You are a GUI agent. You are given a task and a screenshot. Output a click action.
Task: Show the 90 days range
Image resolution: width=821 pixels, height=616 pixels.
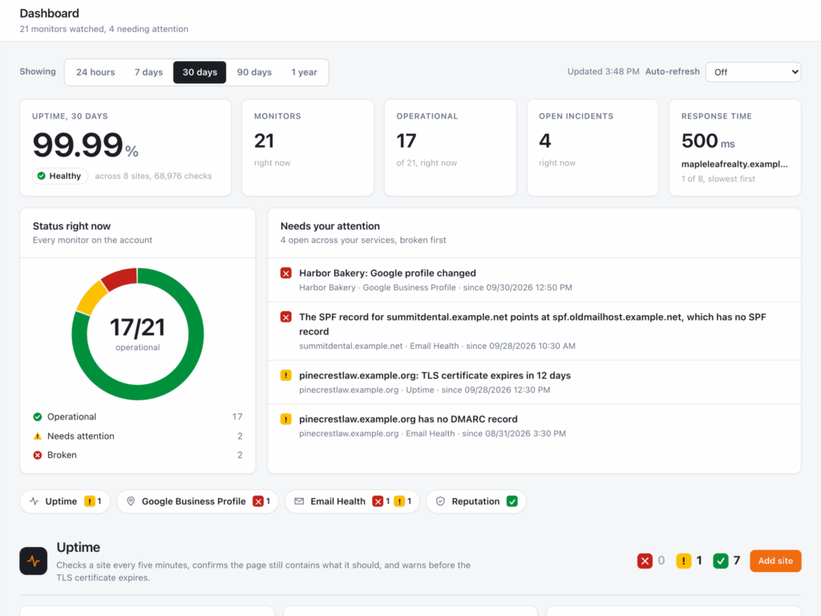254,72
